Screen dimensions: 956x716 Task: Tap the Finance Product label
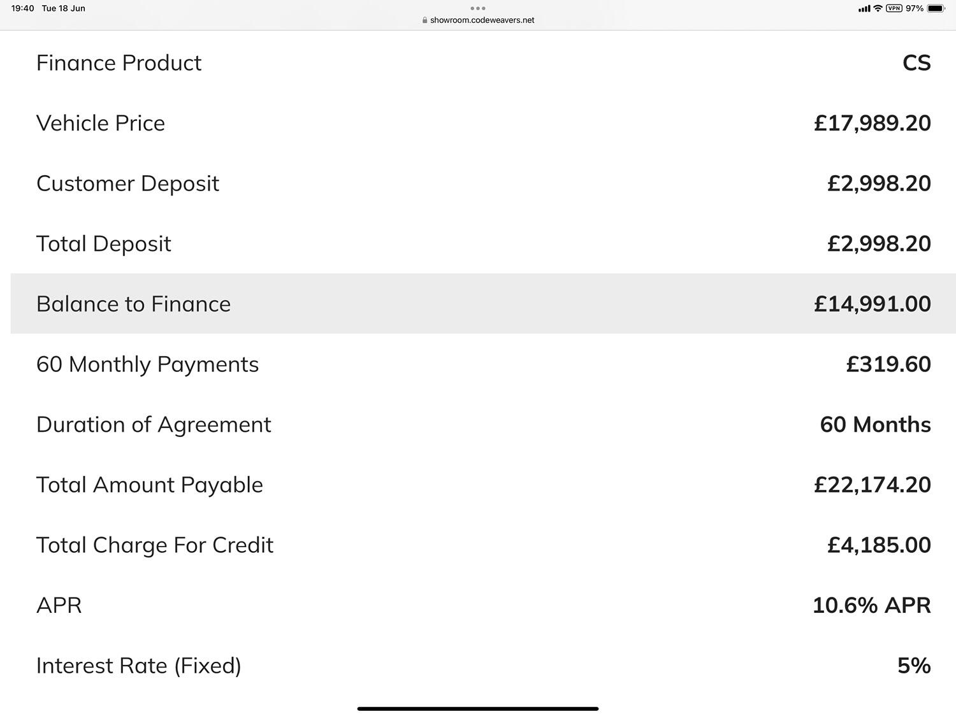pos(119,63)
